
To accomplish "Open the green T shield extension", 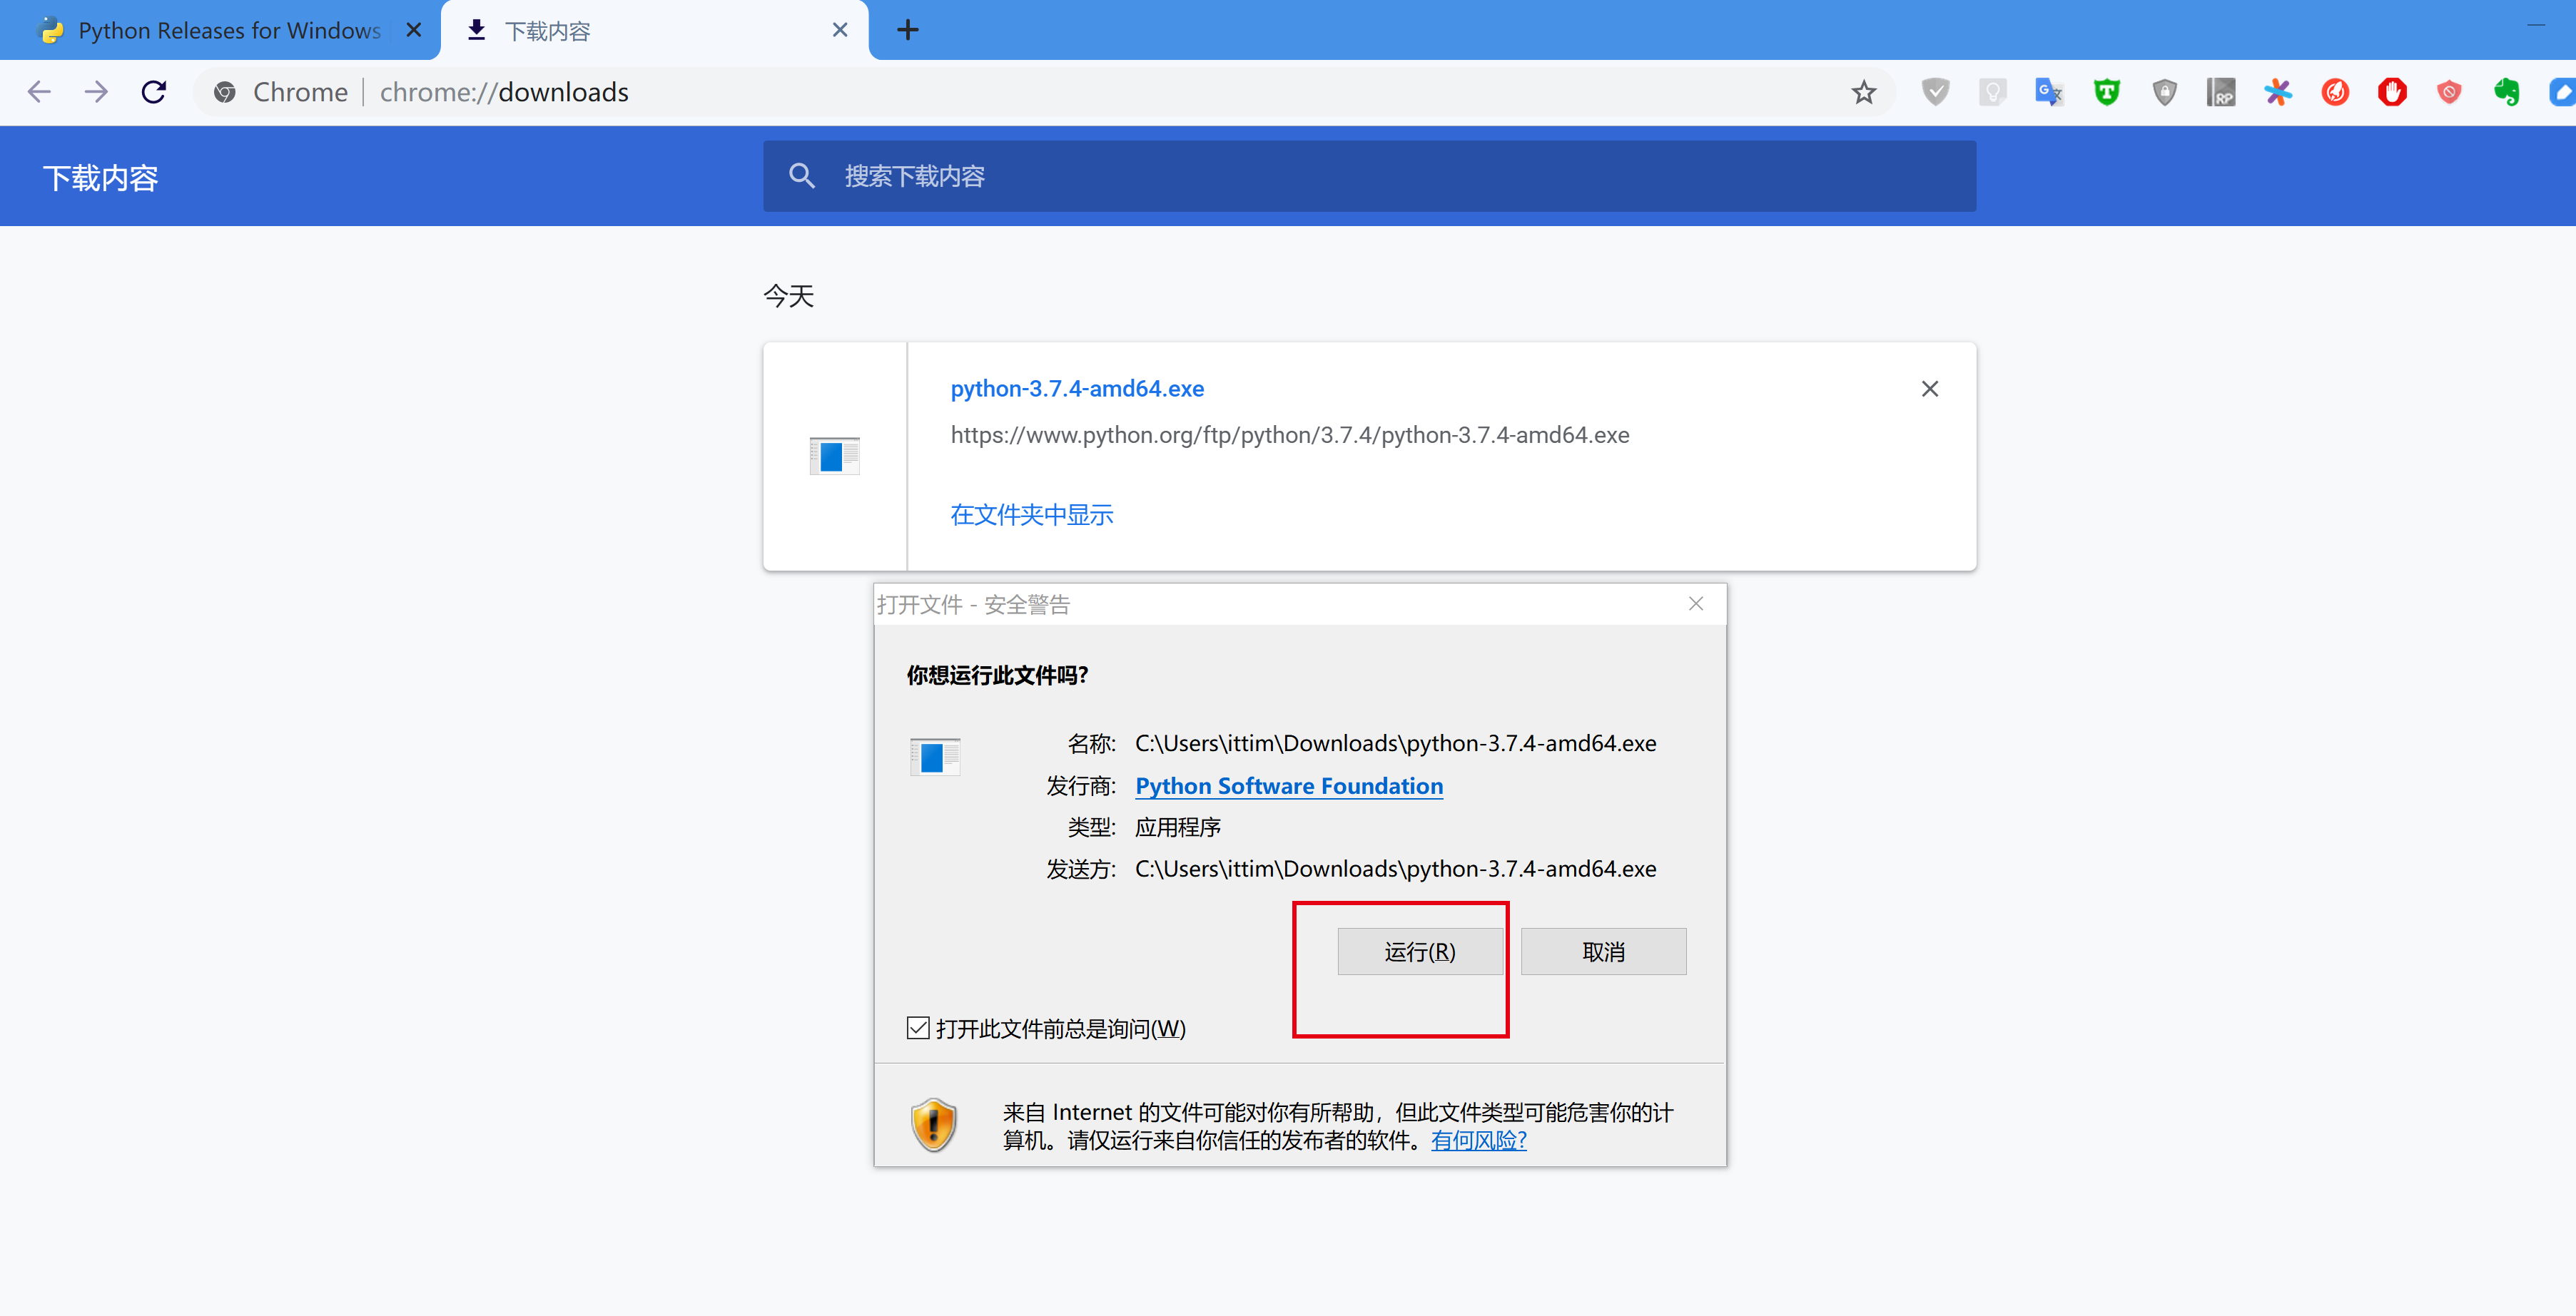I will point(2107,92).
